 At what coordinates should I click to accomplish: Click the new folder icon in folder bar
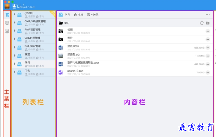(208, 23)
